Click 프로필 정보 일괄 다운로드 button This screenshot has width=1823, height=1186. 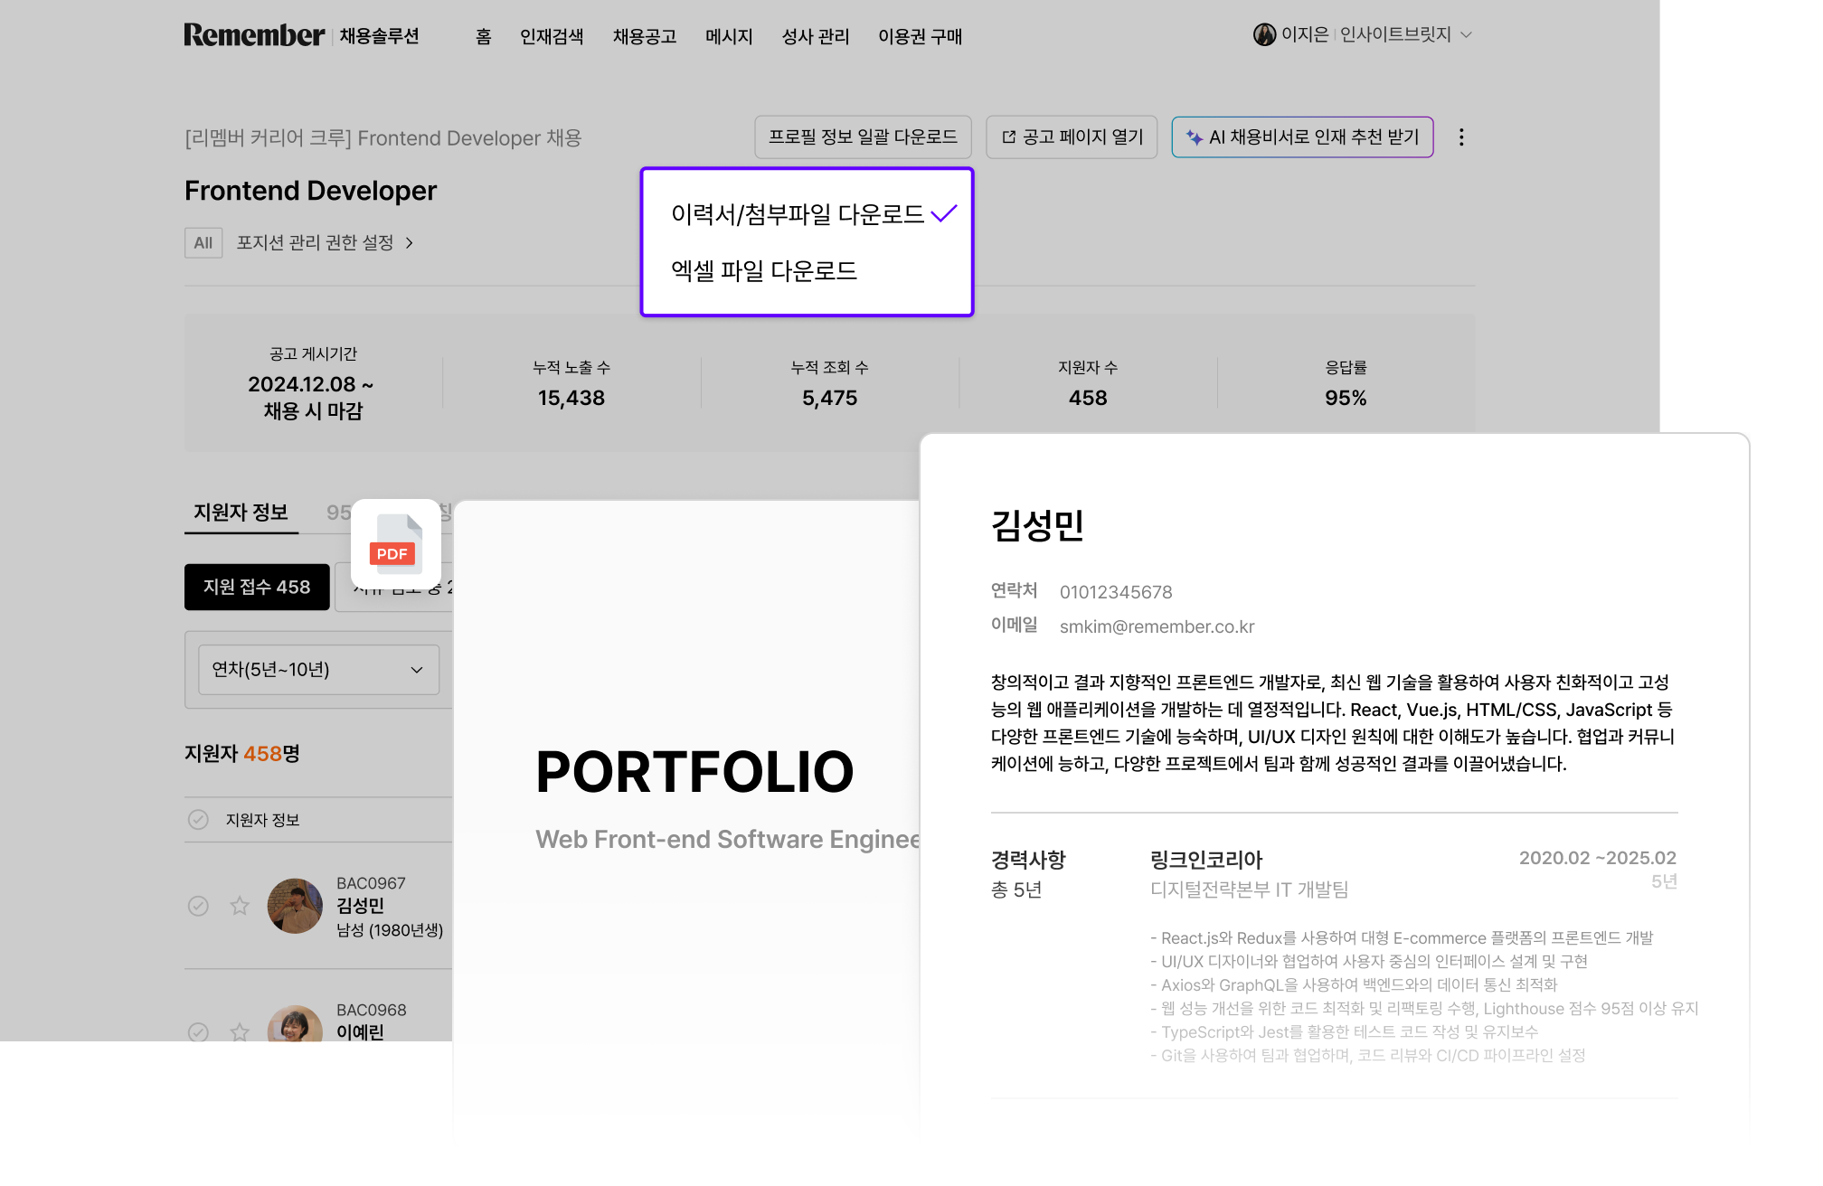click(862, 136)
